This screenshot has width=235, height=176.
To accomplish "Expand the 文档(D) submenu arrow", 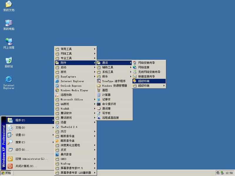I will (53, 128).
